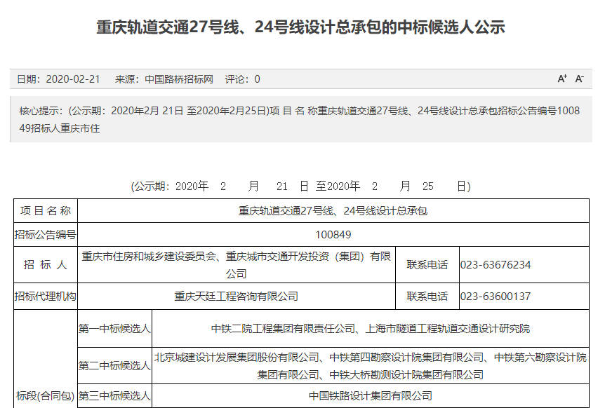Screen dimensions: 605x408
Task: Click 联系电话 label beside 023-63600137
Action: [427, 297]
